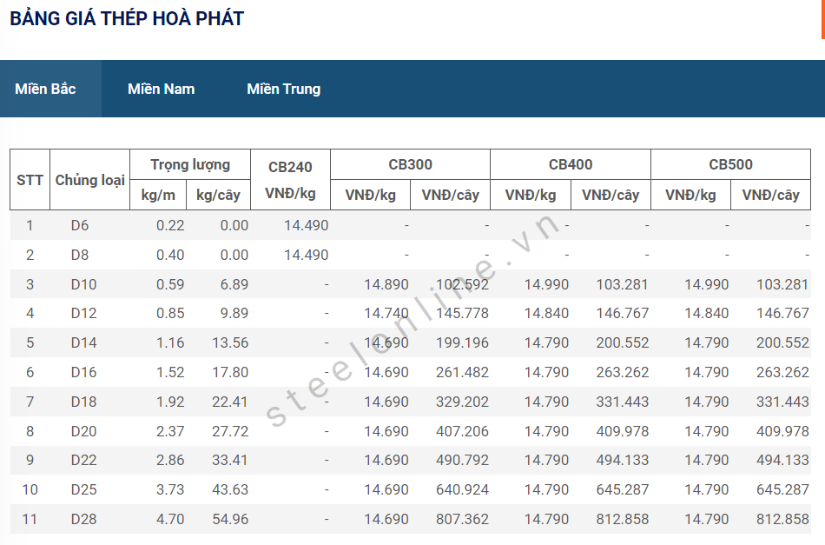This screenshot has height=545, width=825.
Task: Click the Chủng loại column header
Action: tap(90, 180)
